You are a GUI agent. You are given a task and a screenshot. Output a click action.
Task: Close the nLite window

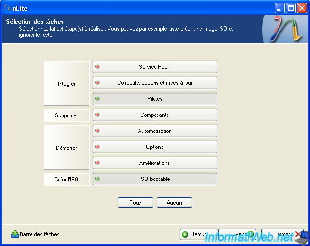click(302, 8)
